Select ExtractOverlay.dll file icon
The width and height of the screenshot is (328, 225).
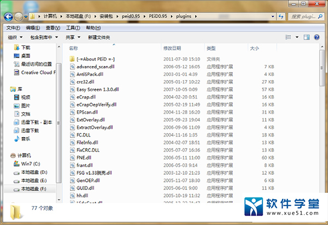pyautogui.click(x=72, y=127)
